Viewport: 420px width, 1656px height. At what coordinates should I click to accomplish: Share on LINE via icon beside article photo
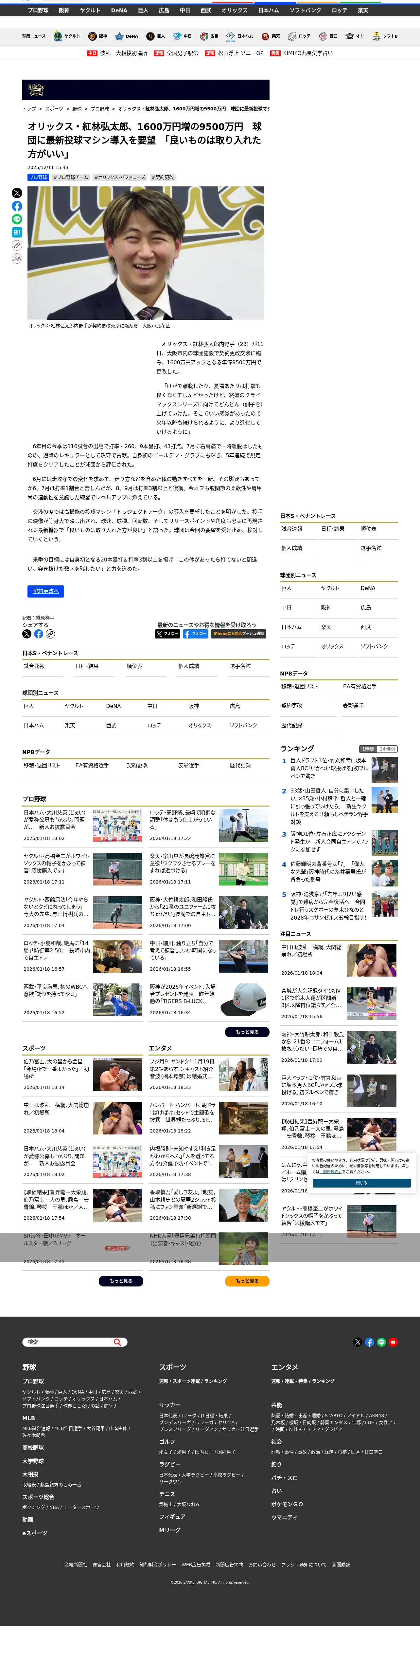point(17,219)
